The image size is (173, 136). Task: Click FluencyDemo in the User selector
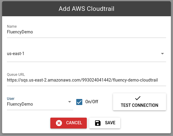(x=20, y=104)
